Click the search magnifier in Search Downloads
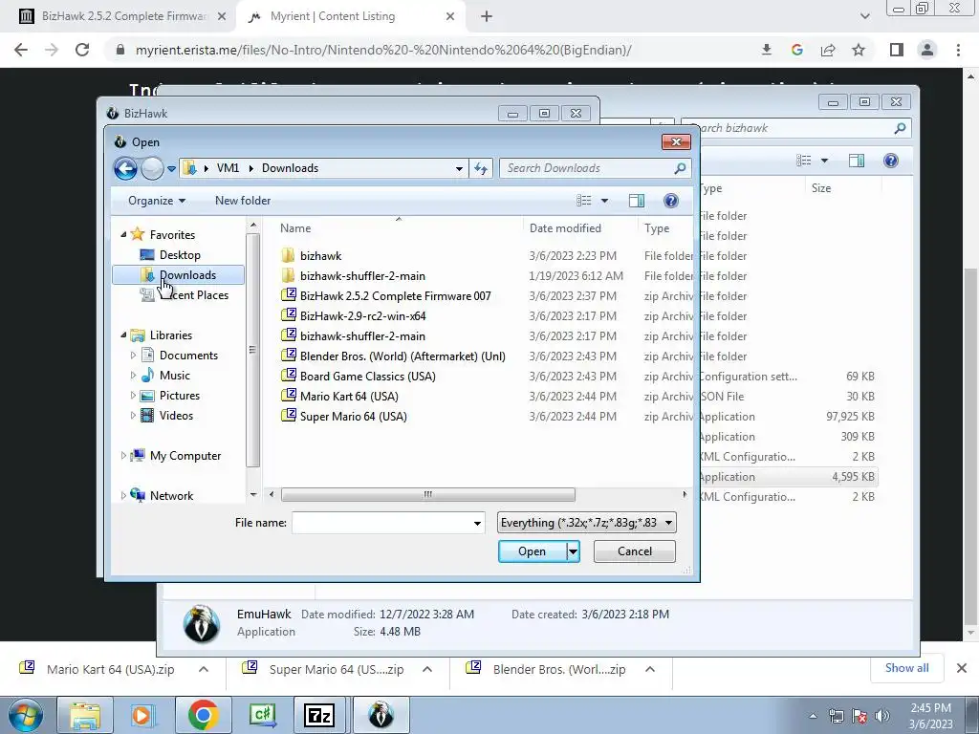The height and width of the screenshot is (734, 979). (680, 168)
